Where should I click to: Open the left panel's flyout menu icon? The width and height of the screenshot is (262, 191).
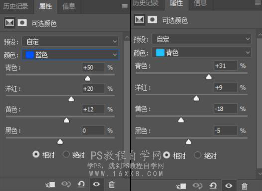125,6
